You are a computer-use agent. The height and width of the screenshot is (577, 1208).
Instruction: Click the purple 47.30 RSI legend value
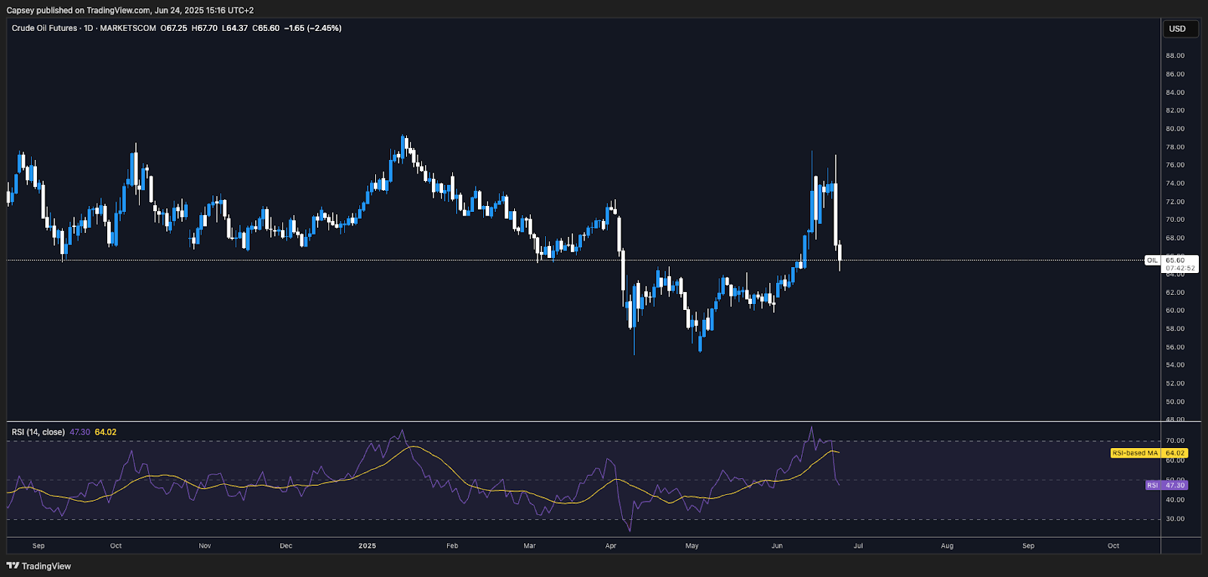pyautogui.click(x=80, y=432)
